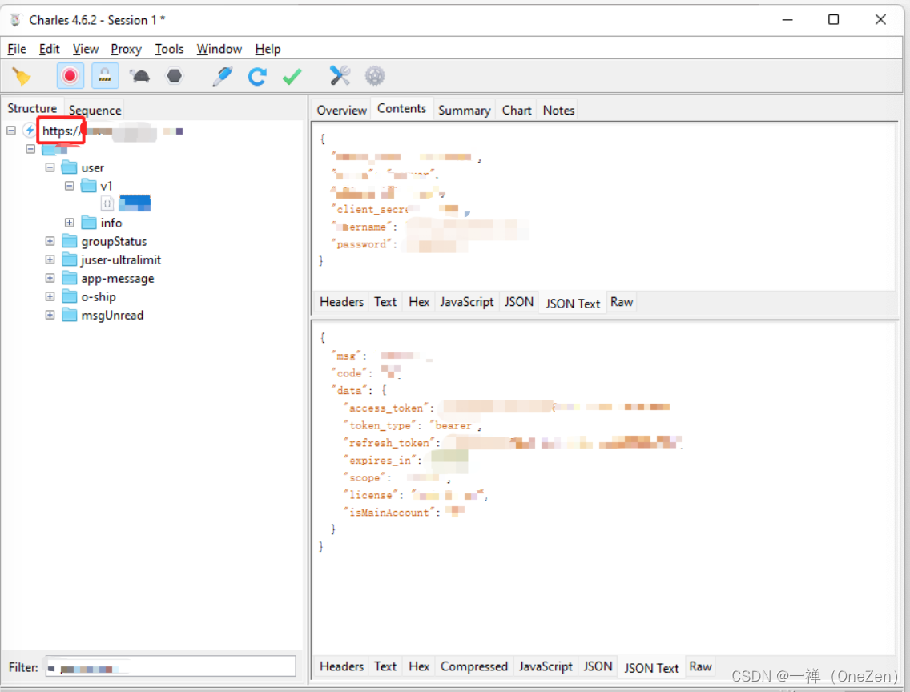The image size is (910, 692).
Task: Collapse the https host tree node
Action: [x=11, y=131]
